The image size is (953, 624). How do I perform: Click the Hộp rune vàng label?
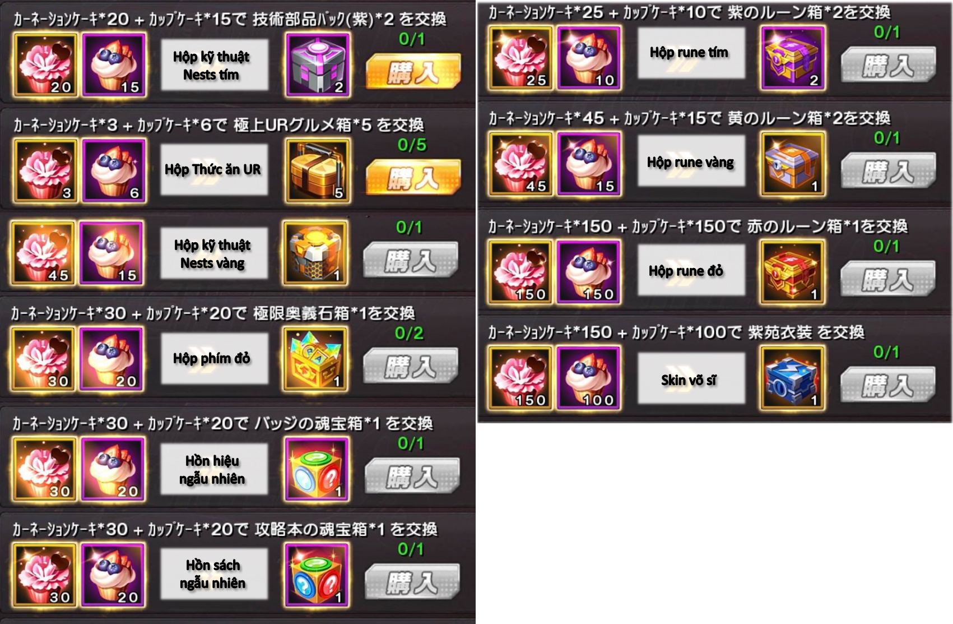tap(691, 162)
